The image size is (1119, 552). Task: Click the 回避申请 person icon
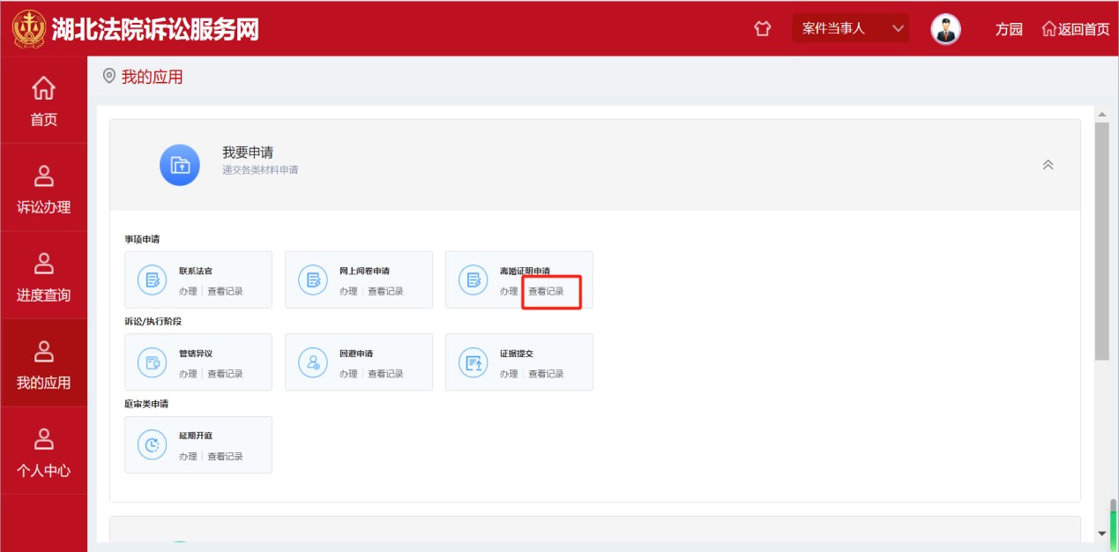click(313, 362)
